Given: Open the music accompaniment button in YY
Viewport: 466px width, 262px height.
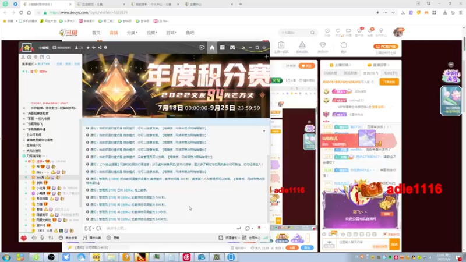Looking at the screenshot, I should [x=92, y=238].
